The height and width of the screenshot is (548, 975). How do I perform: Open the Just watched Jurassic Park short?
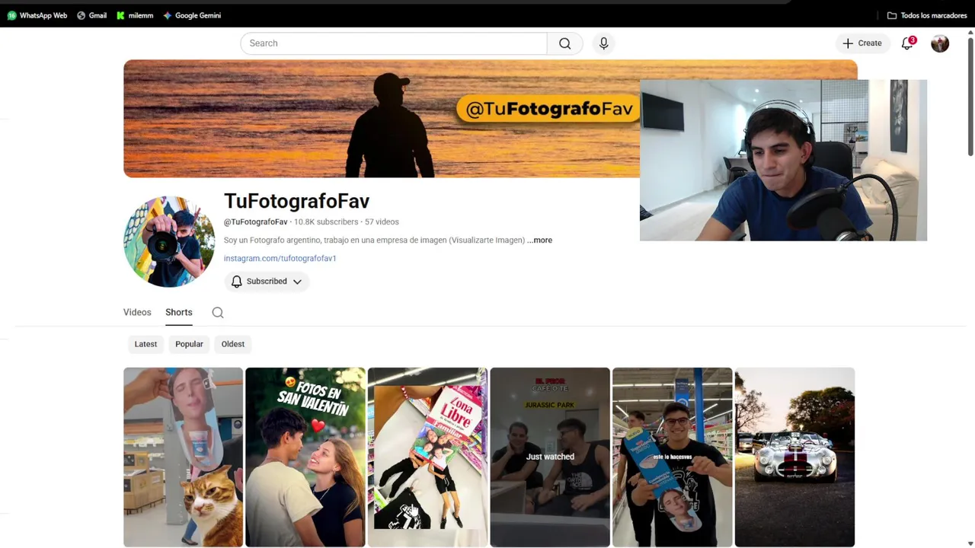tap(550, 457)
